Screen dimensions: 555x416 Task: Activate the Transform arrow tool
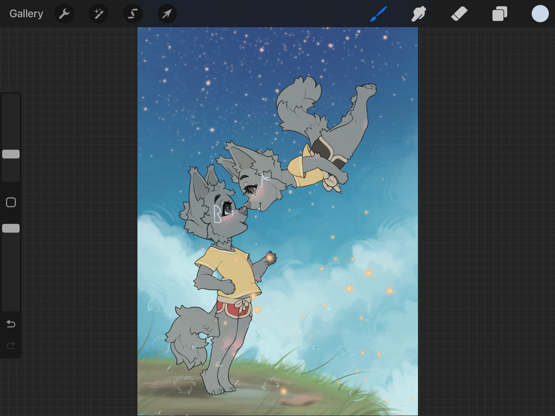(x=167, y=14)
